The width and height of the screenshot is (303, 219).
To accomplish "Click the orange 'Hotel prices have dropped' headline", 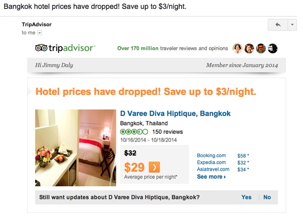I will (x=146, y=92).
